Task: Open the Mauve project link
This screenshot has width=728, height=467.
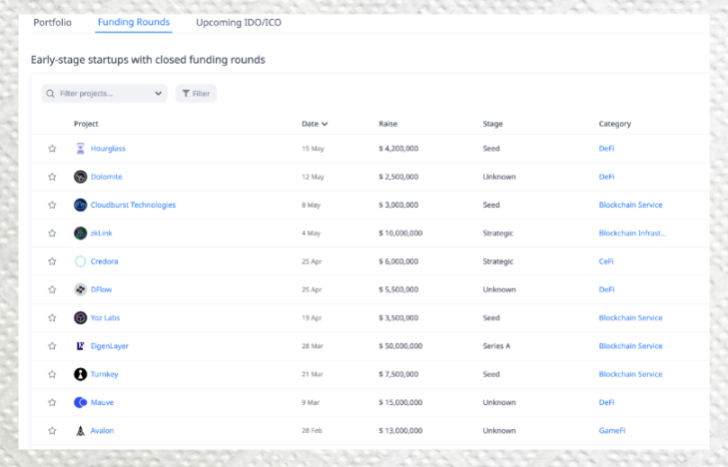Action: (x=102, y=402)
